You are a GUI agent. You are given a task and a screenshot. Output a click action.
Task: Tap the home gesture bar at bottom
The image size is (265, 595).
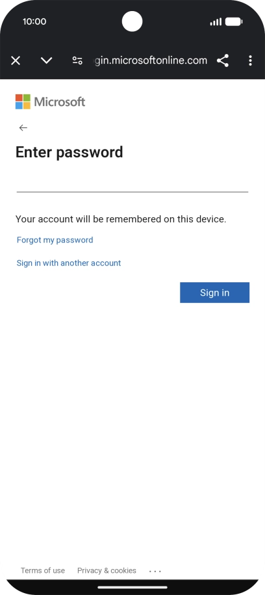[x=132, y=587]
